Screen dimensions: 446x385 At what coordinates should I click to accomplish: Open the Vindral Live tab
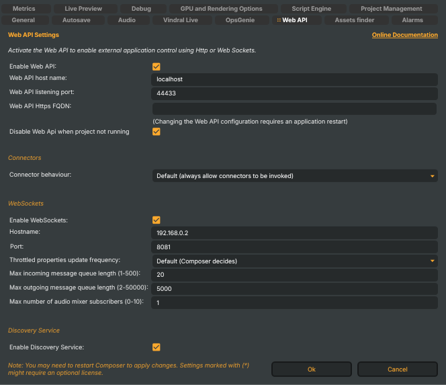(x=181, y=20)
